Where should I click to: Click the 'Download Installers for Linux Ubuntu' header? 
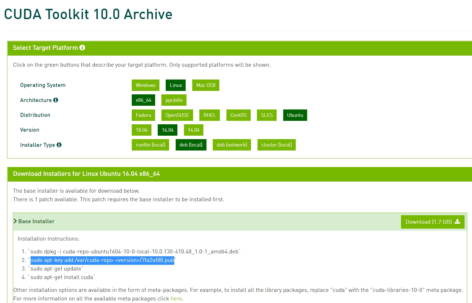coord(86,174)
